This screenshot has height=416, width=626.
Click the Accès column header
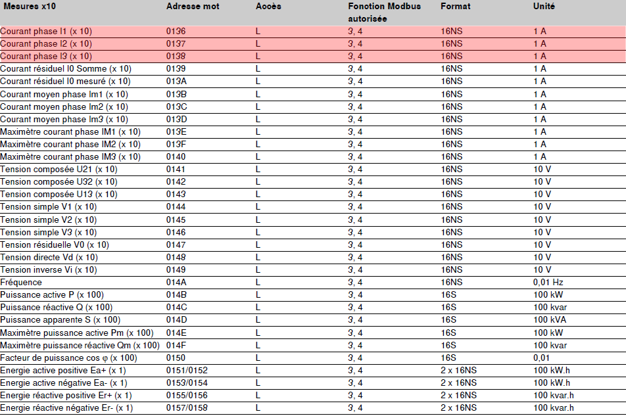pyautogui.click(x=266, y=7)
